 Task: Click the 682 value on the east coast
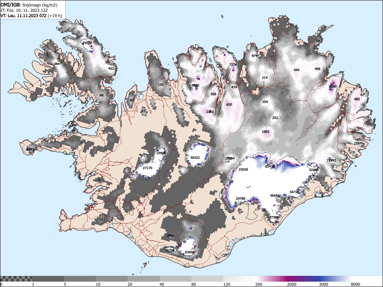(x=357, y=99)
